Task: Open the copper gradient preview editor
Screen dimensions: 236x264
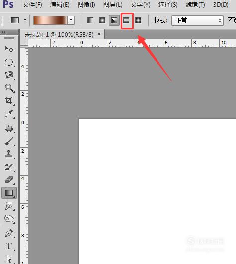Action: tap(50, 20)
